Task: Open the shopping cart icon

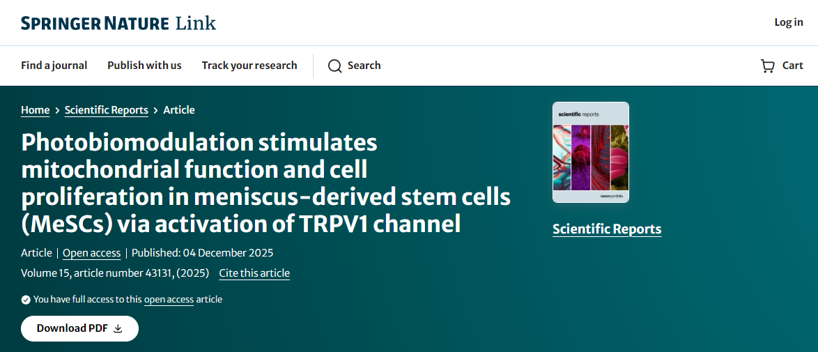Action: [x=768, y=66]
